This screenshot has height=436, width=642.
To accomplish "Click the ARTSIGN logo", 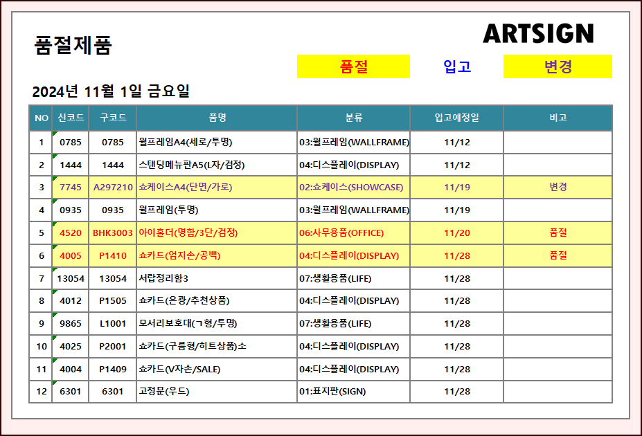I will tap(538, 33).
